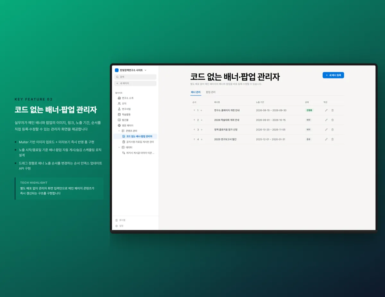Switch to the 배너 관리 tab
This screenshot has width=385, height=297.
pos(196,92)
